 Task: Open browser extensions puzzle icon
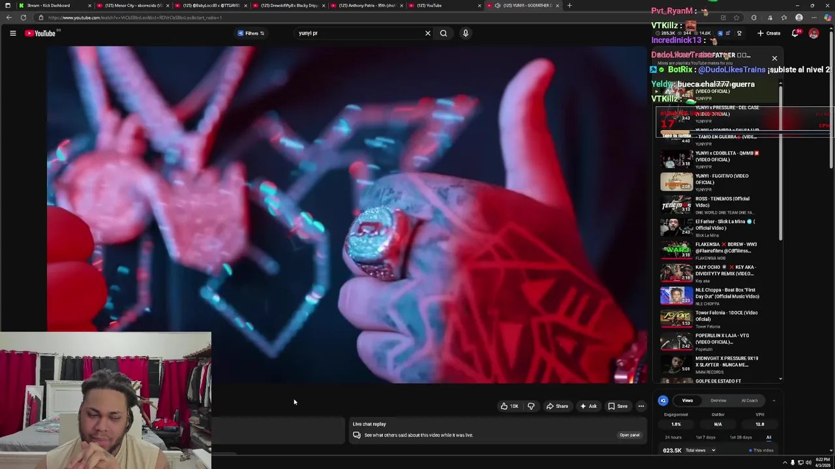point(754,18)
